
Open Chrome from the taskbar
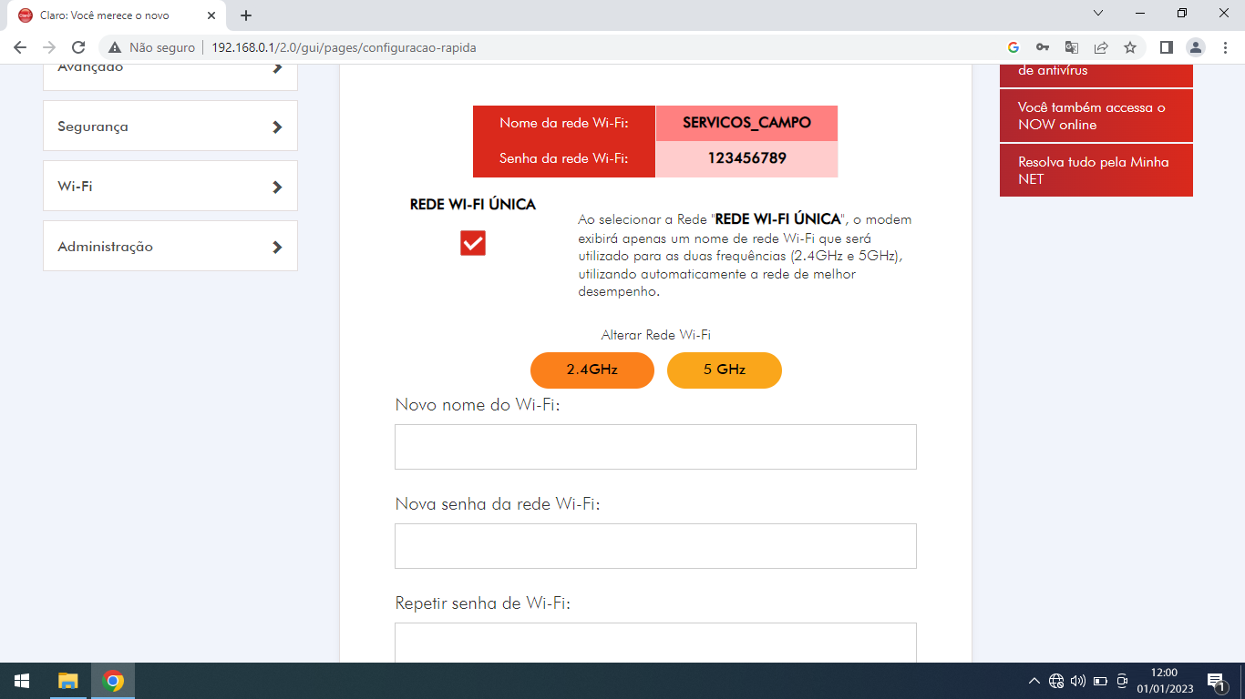point(111,680)
